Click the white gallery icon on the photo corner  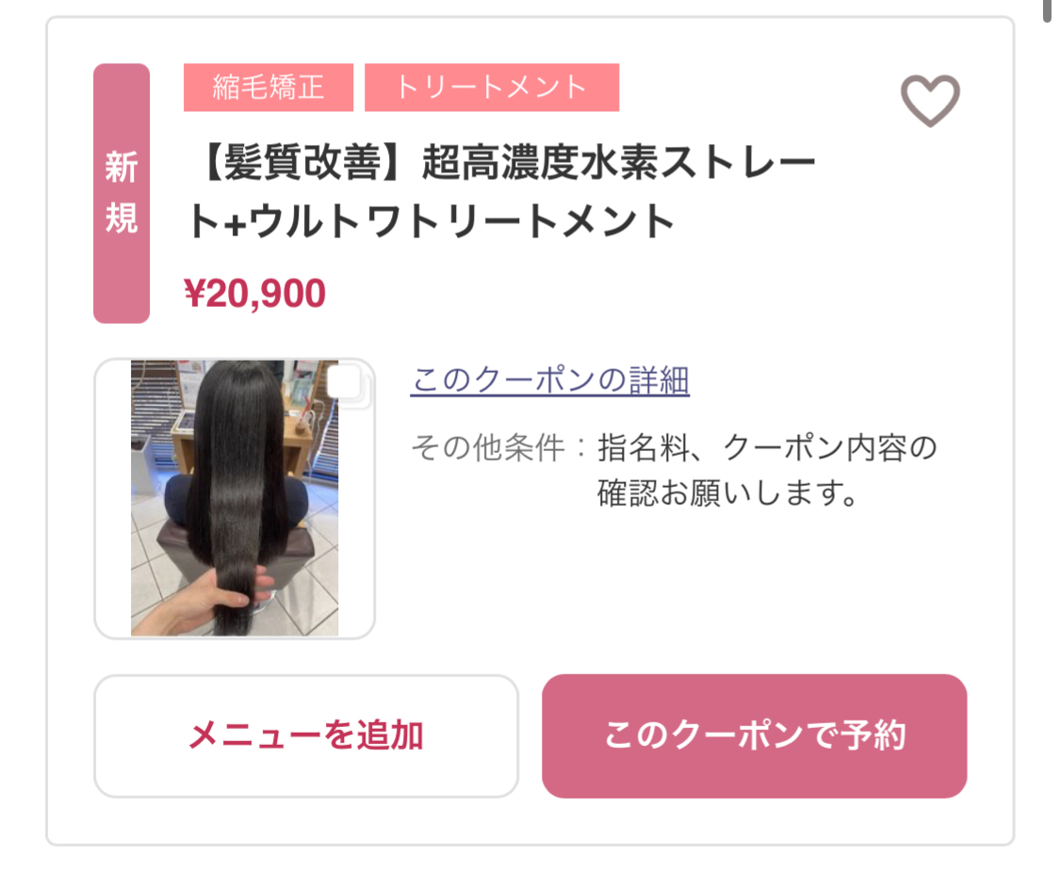348,385
